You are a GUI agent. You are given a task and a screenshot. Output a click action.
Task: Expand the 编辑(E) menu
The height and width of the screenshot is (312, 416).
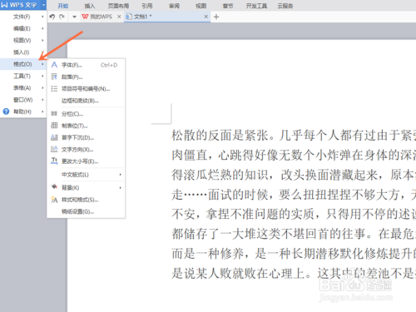[x=23, y=28]
